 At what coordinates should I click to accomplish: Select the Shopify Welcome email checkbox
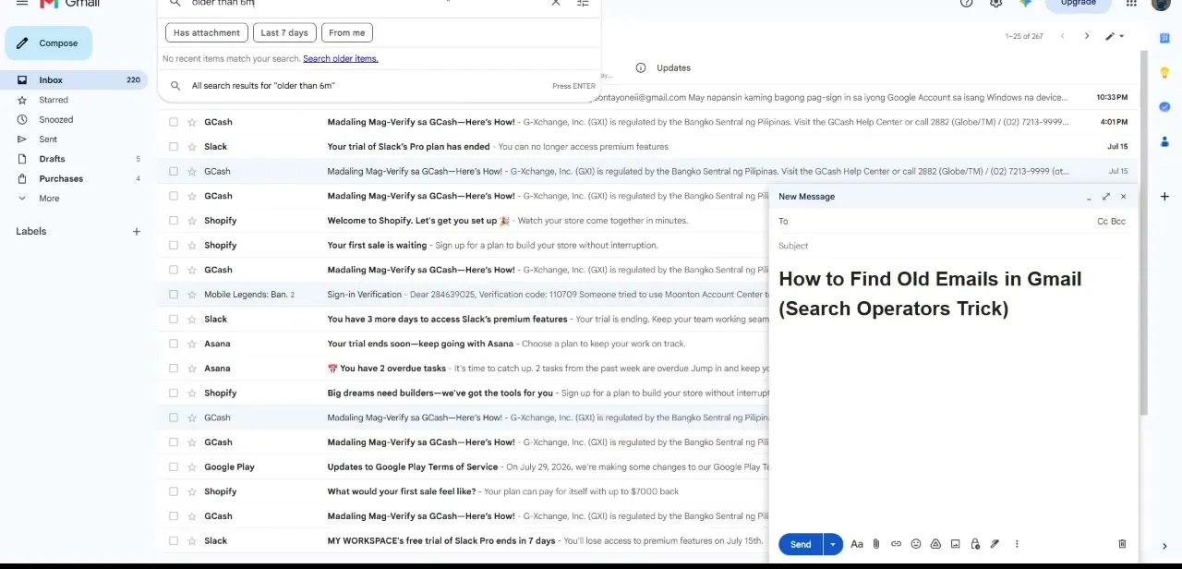173,221
